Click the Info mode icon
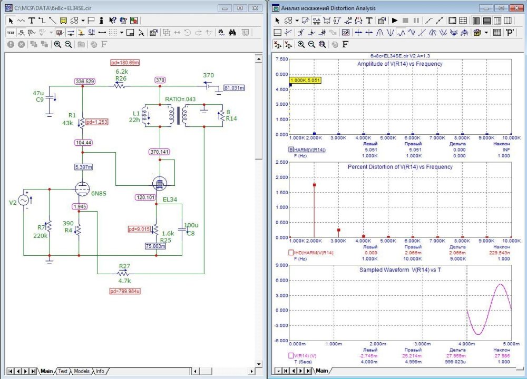The height and width of the screenshot is (379, 527). pyautogui.click(x=101, y=21)
